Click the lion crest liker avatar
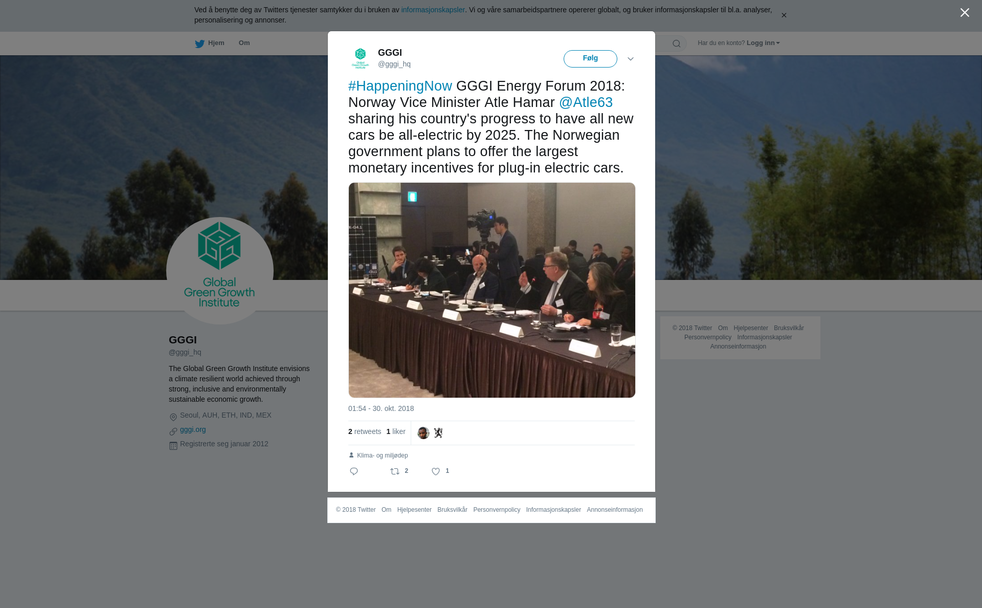 (x=438, y=433)
